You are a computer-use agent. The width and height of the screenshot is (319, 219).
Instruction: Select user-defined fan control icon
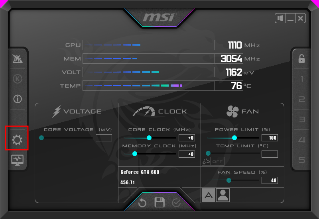[223, 195]
